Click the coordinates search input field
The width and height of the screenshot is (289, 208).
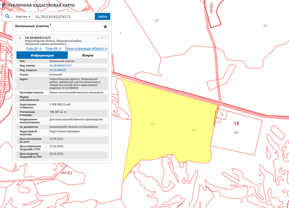(x=61, y=17)
